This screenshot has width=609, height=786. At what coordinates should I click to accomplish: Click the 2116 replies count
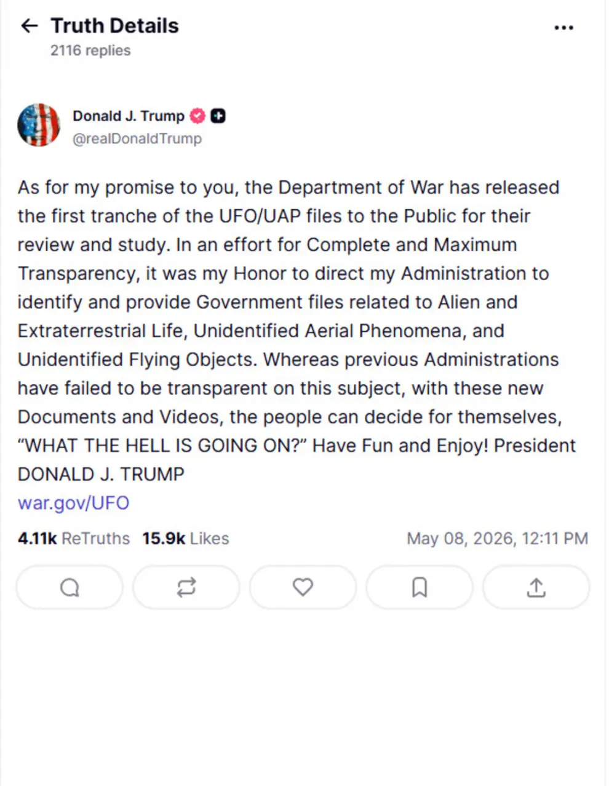click(x=90, y=50)
